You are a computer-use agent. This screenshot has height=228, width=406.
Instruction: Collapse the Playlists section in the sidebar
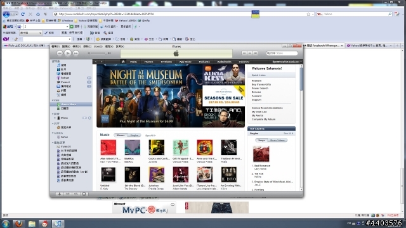(x=53, y=142)
